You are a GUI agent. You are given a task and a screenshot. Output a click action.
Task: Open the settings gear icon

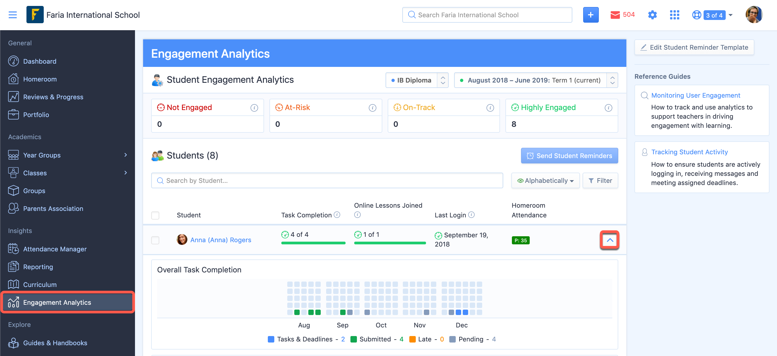(x=652, y=15)
